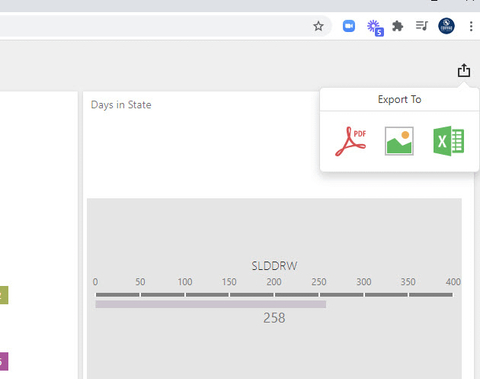This screenshot has height=379, width=480.
Task: Open the media control playlist icon
Action: pyautogui.click(x=421, y=26)
